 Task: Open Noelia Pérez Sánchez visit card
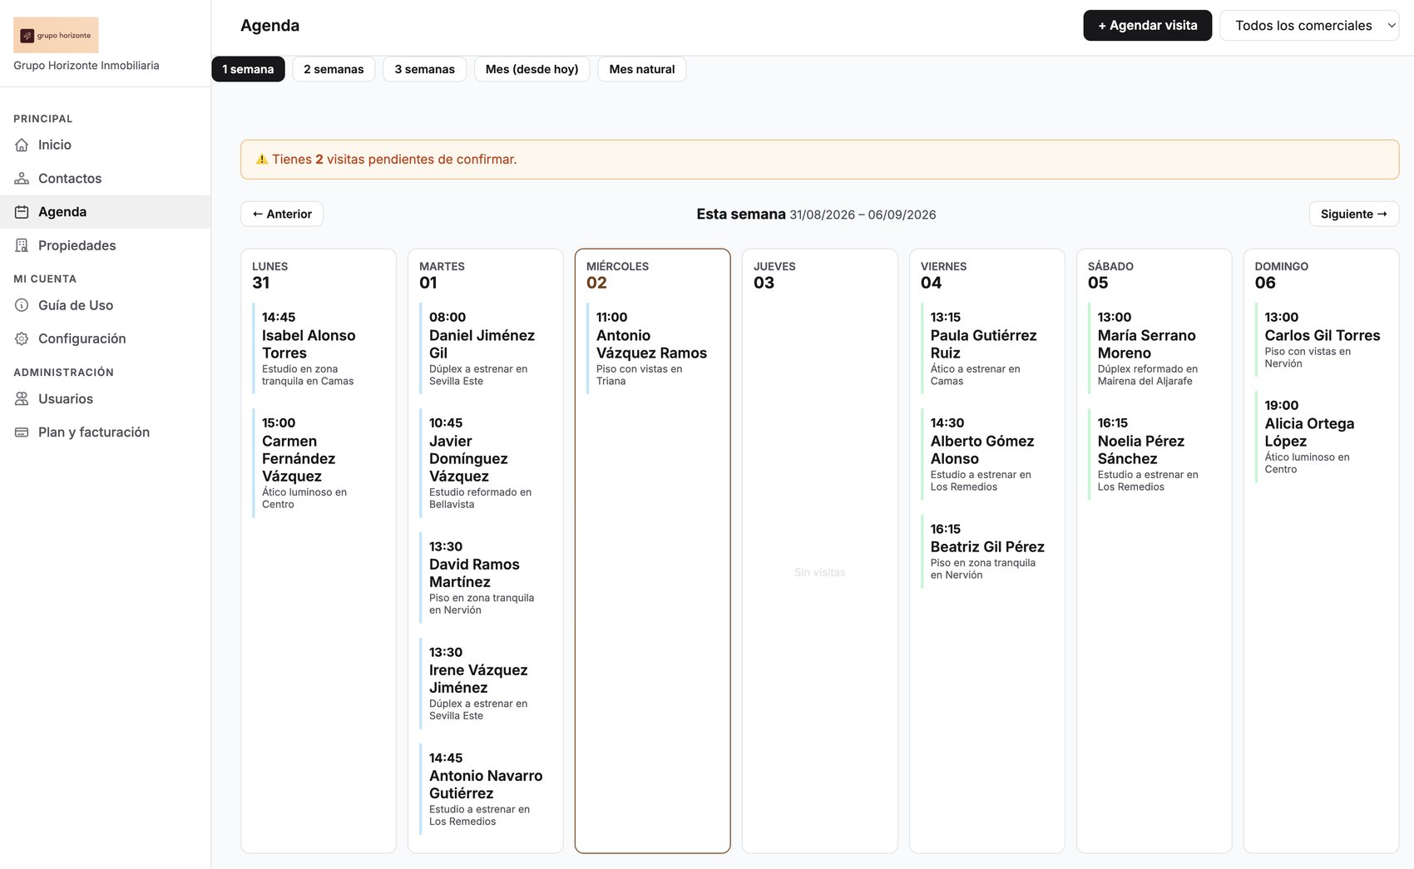tap(1154, 454)
